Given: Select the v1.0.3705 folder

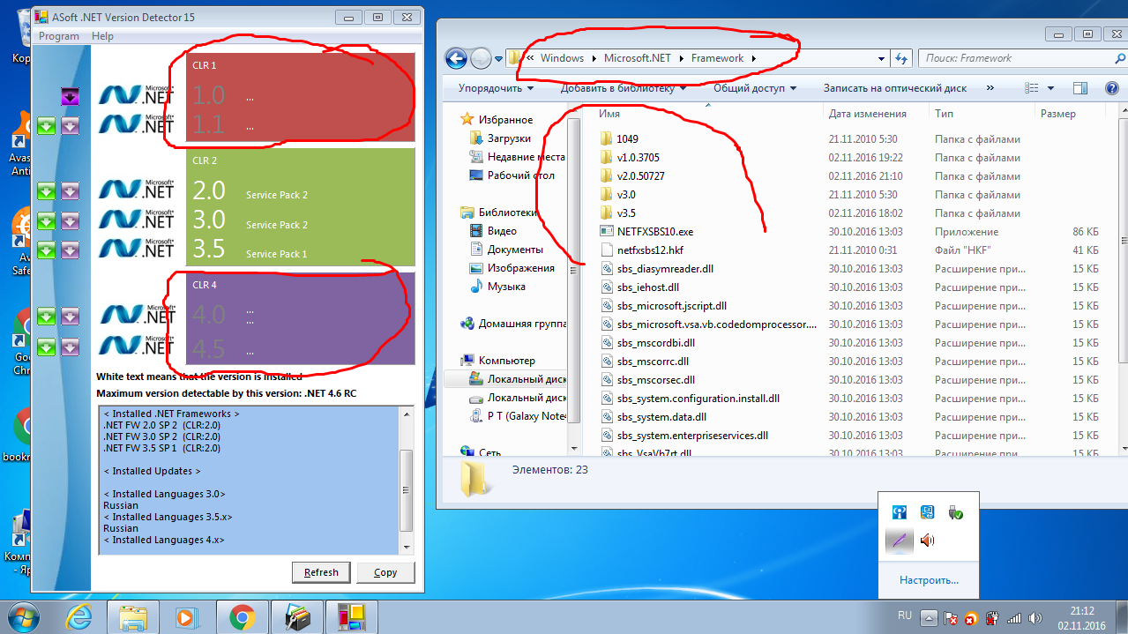Looking at the screenshot, I should [638, 158].
